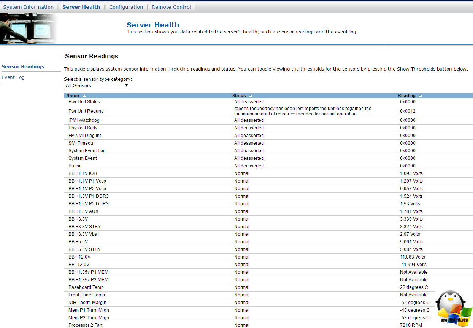This screenshot has height=328, width=473.
Task: Switch to the Configuration tab
Action: coord(126,7)
